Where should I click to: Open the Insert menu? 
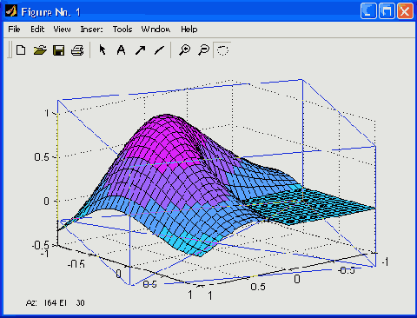pyautogui.click(x=91, y=30)
